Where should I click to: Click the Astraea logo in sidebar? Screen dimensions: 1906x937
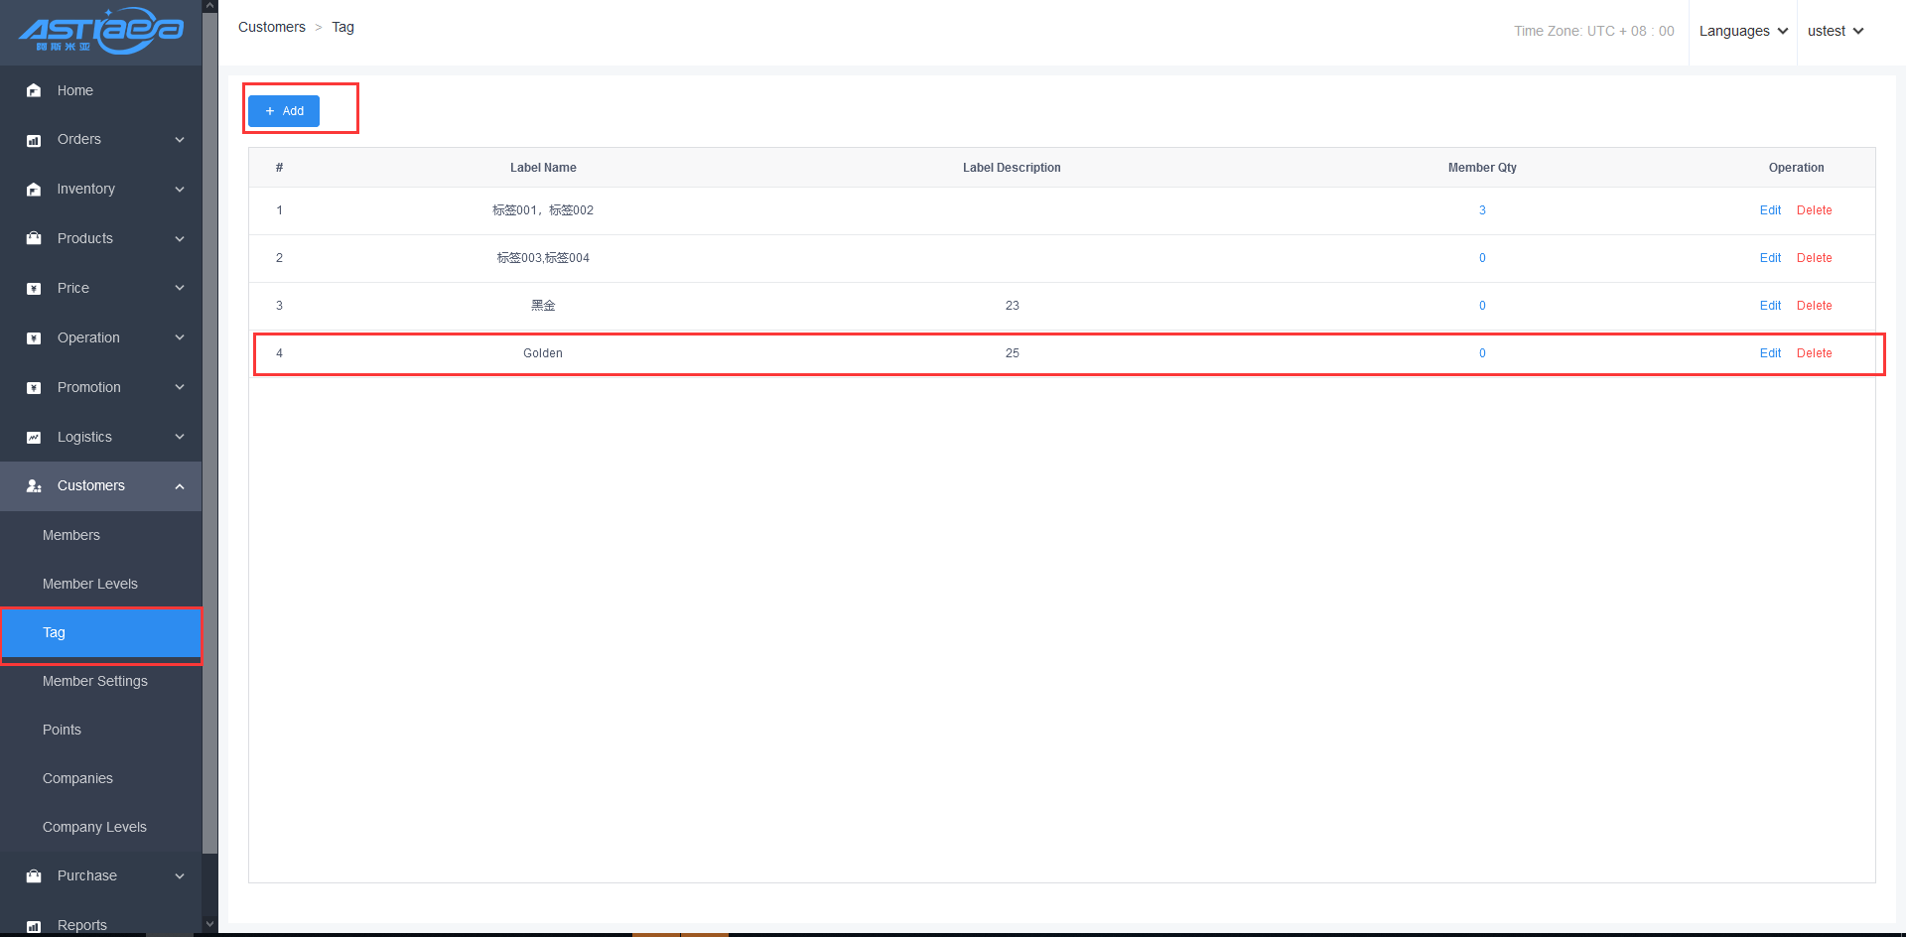tap(100, 31)
